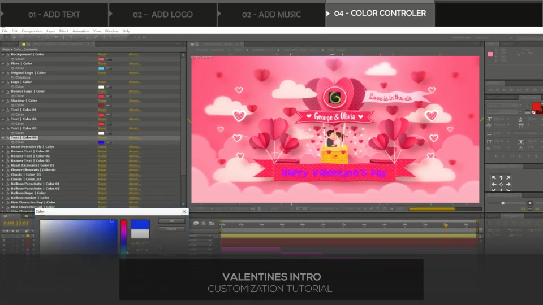Open the Animation menu
543x305 pixels.
(81, 31)
